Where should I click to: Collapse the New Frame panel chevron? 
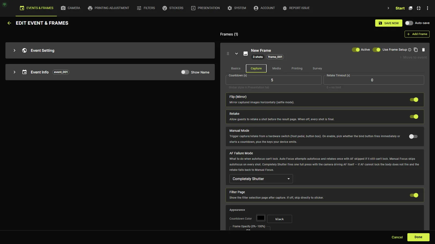click(237, 54)
